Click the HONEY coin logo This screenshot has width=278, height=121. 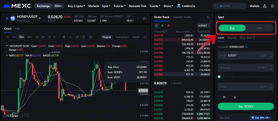point(13,18)
